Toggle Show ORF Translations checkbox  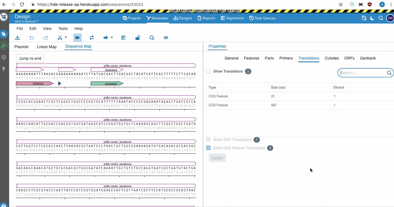(208, 139)
